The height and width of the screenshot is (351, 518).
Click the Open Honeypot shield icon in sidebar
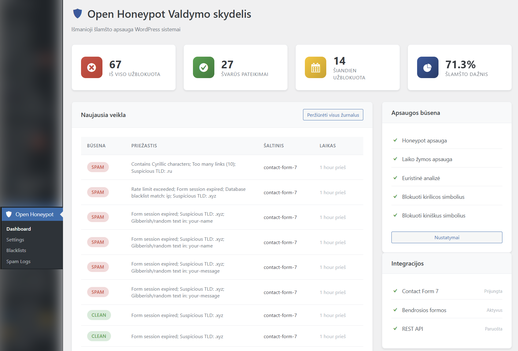pos(9,214)
